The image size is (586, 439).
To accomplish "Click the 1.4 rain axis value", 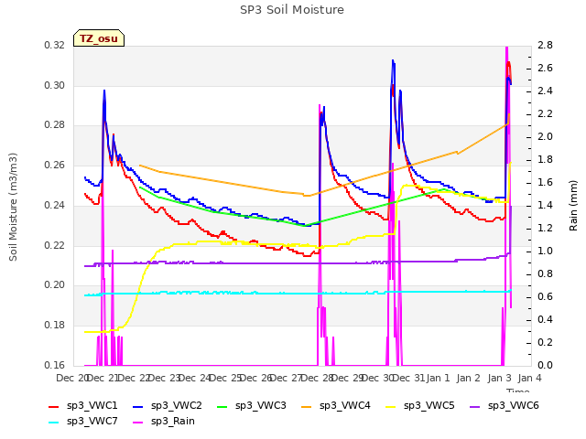I will point(545,205).
